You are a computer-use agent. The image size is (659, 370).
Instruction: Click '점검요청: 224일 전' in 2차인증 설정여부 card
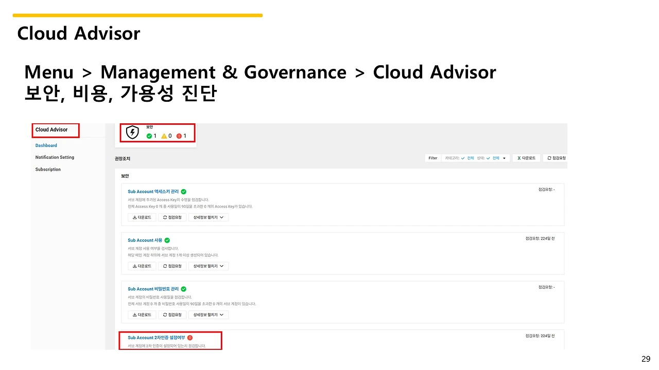(540, 336)
